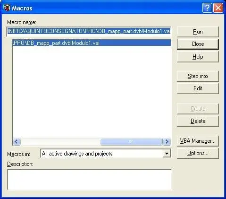
Task: Select DB_mapp_part.dvb!Modulo1.vai in macro list
Action: click(92, 43)
